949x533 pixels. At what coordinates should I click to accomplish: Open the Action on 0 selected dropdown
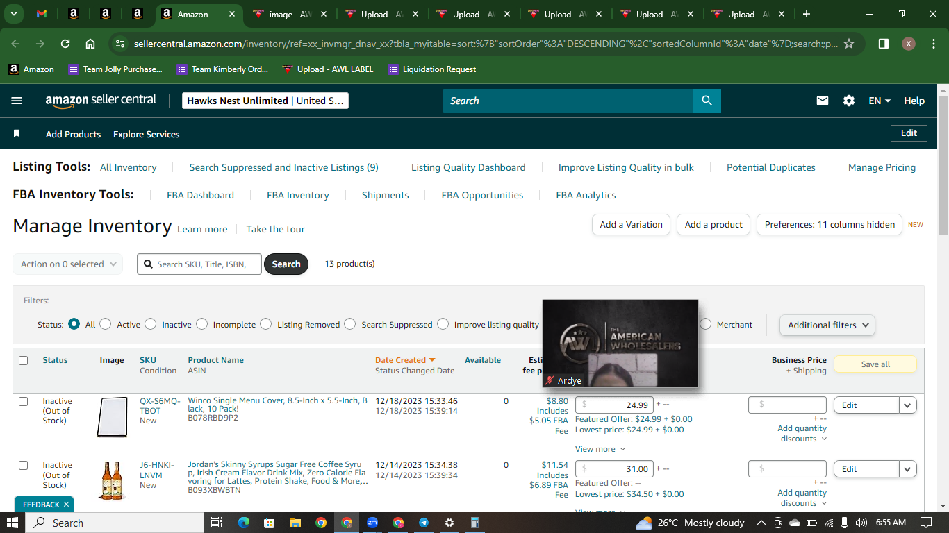click(x=68, y=264)
